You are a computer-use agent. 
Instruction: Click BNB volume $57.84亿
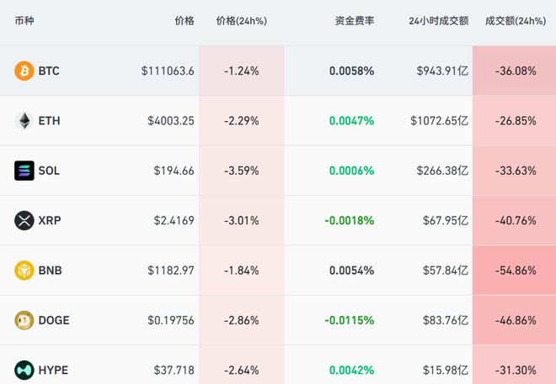coord(446,271)
